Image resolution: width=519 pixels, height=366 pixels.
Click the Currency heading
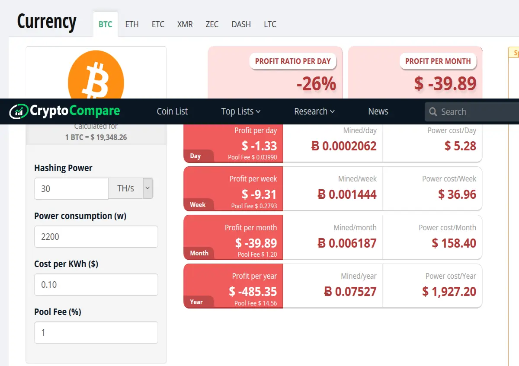tap(47, 22)
